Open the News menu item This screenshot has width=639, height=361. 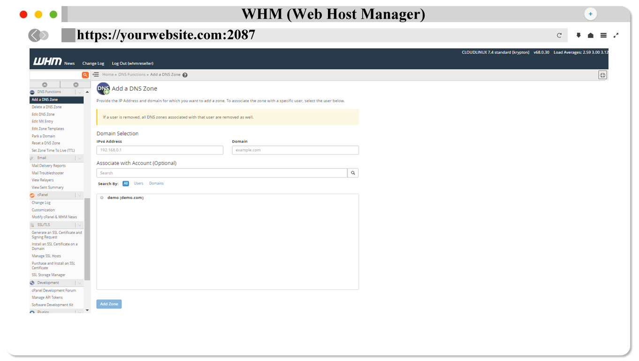click(69, 63)
